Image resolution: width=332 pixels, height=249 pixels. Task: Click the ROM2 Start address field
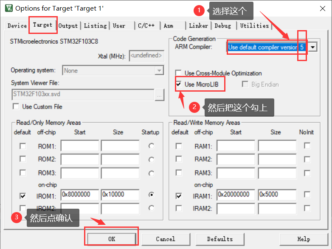[80, 159]
